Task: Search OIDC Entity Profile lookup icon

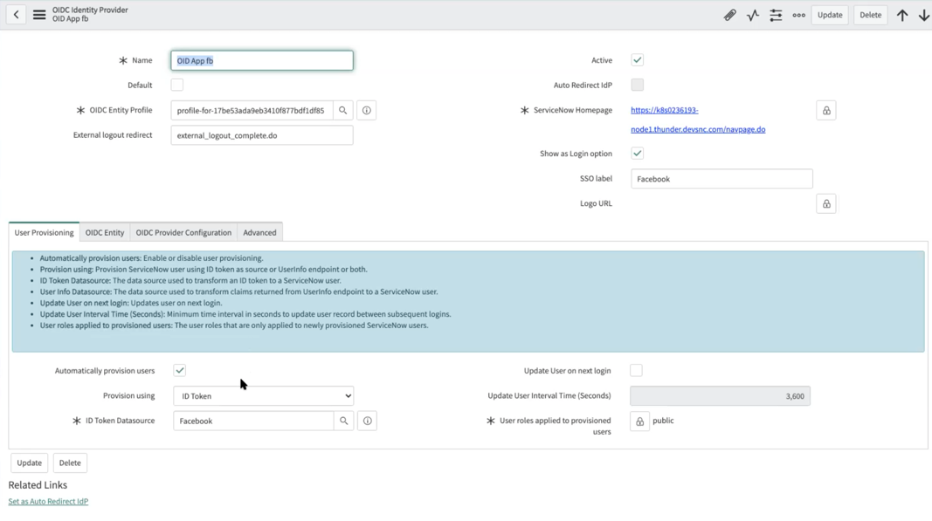Action: [343, 111]
